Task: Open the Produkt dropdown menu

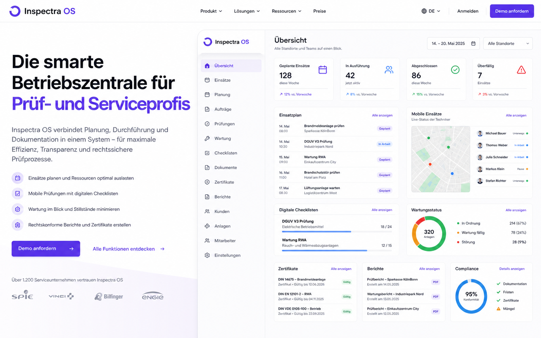Action: click(x=211, y=11)
